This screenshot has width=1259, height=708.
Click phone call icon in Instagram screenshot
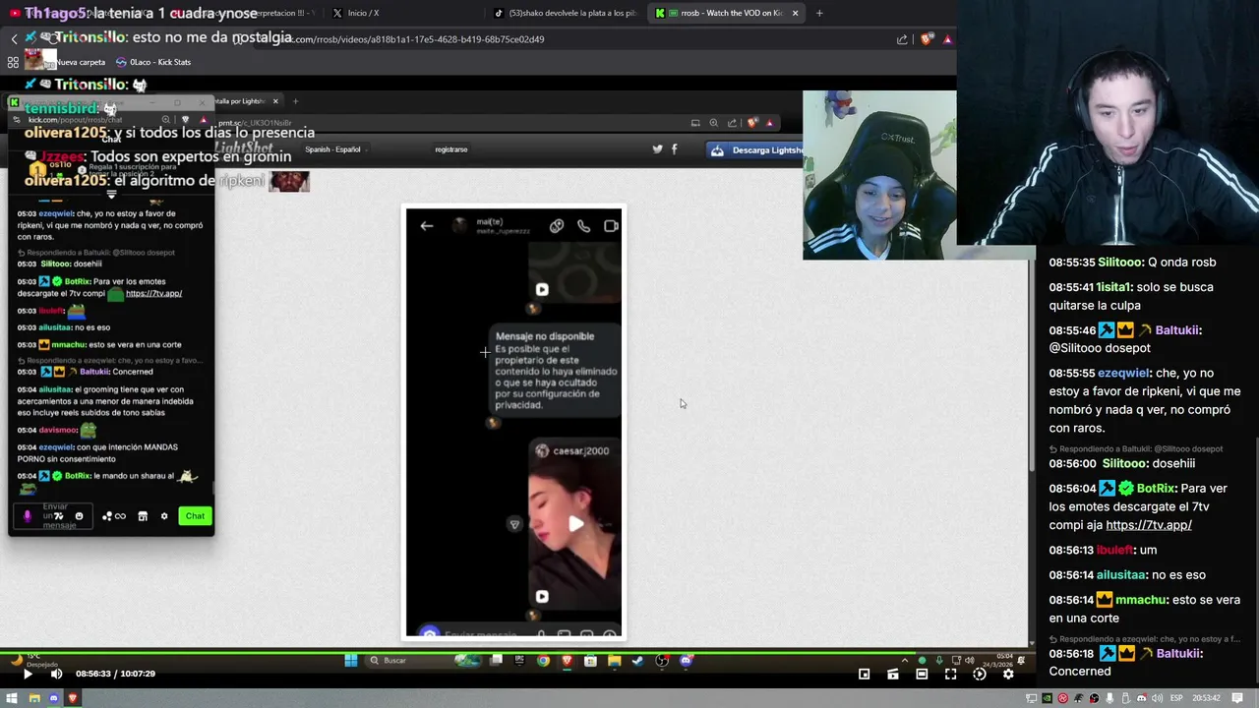pyautogui.click(x=584, y=226)
